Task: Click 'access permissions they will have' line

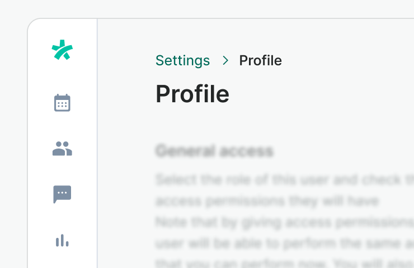Action: (267, 200)
